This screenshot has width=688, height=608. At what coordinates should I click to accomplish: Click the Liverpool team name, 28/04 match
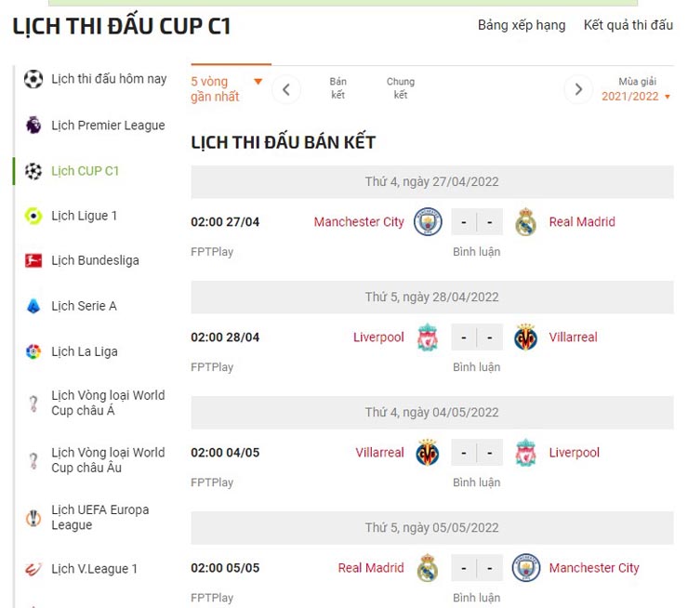point(378,337)
